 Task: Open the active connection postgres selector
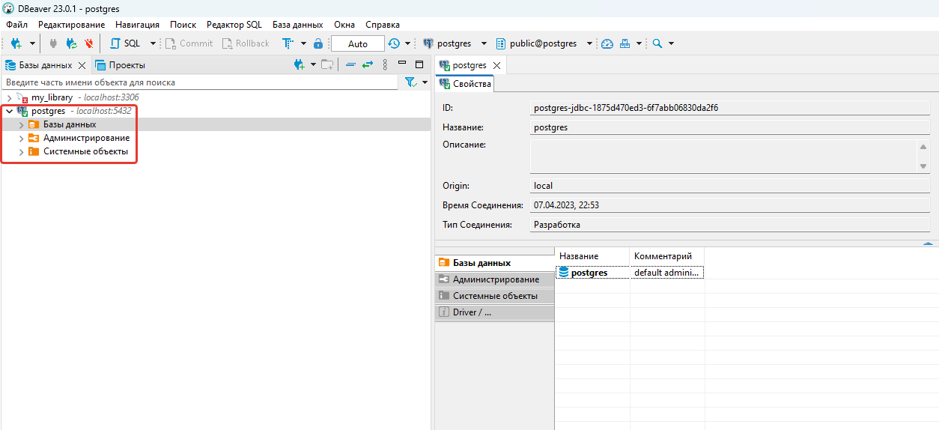click(x=455, y=43)
